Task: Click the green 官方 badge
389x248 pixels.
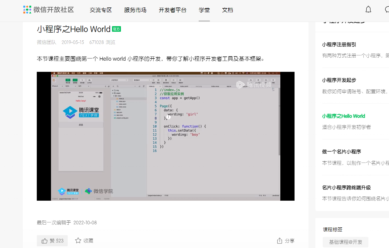Action: tap(116, 29)
